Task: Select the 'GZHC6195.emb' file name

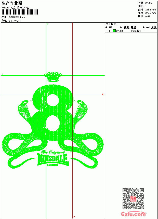Action: (18, 17)
